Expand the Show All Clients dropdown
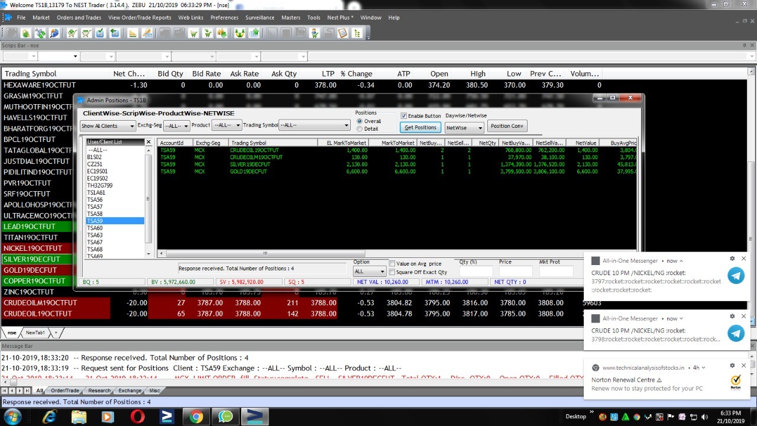757x426 pixels. 108,126
